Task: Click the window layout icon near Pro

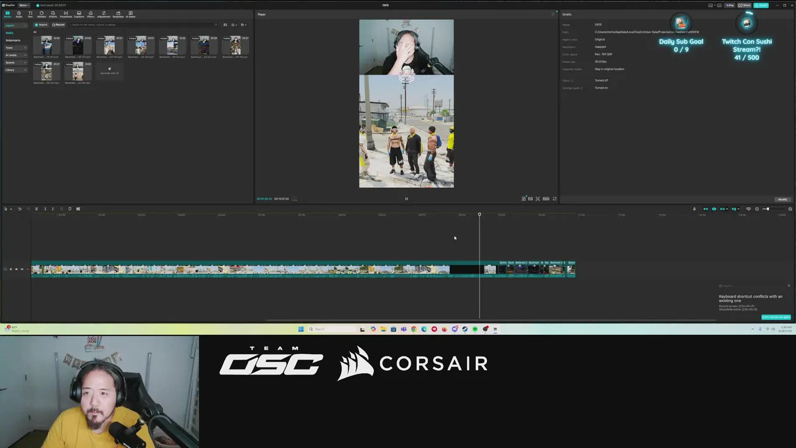Action: (x=711, y=5)
